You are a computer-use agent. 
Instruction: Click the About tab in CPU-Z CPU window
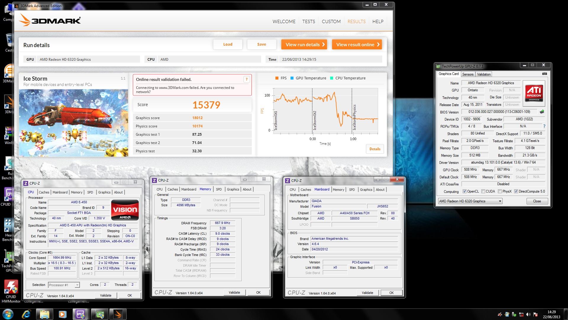click(118, 192)
